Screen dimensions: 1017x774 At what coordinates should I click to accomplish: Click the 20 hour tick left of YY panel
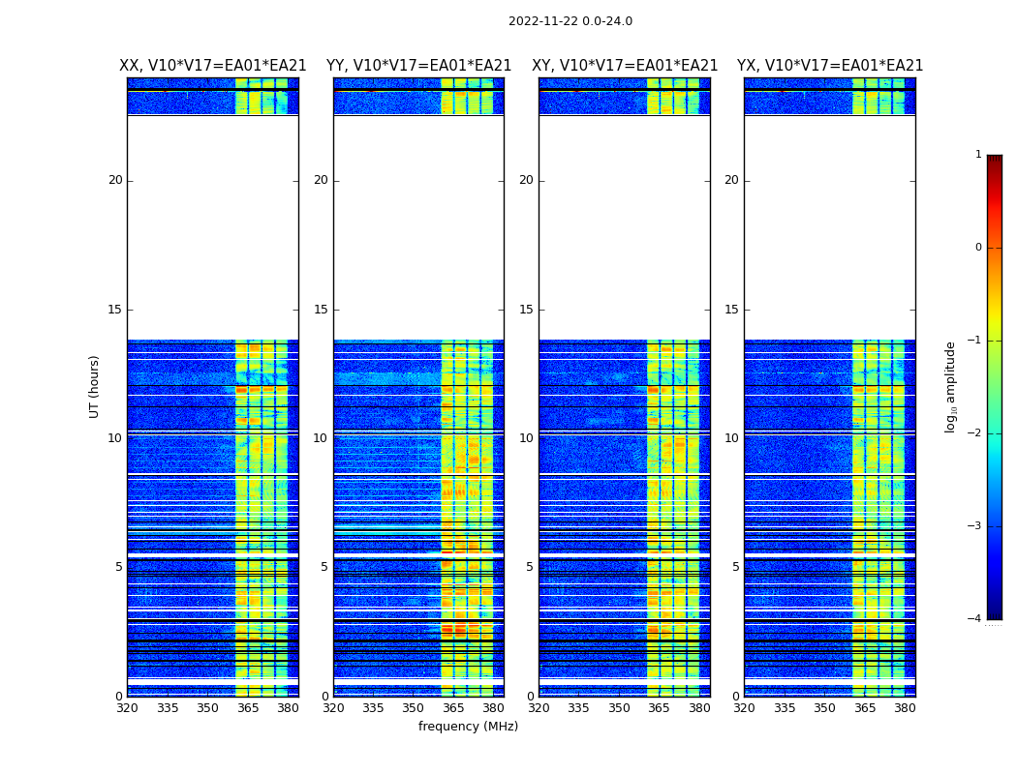[x=320, y=180]
